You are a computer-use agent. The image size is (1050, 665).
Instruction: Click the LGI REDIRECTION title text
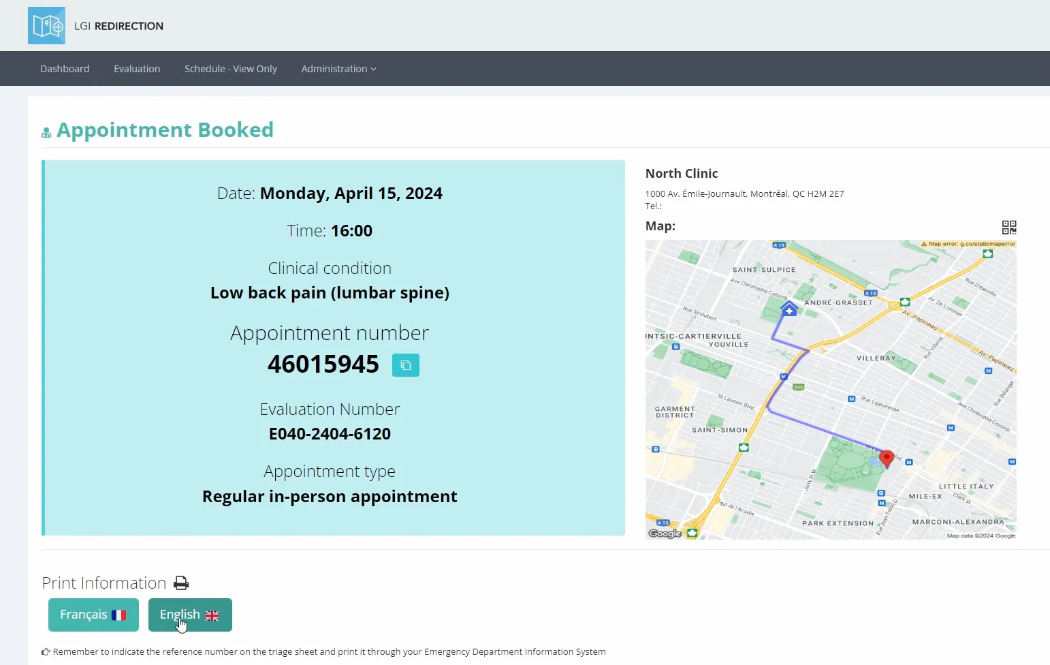(x=118, y=26)
